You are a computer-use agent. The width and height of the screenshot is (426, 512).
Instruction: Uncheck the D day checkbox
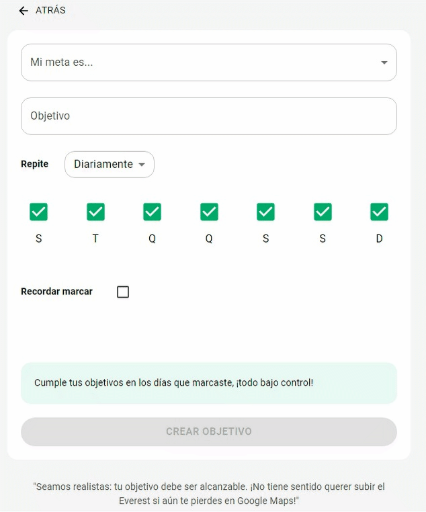coord(380,212)
